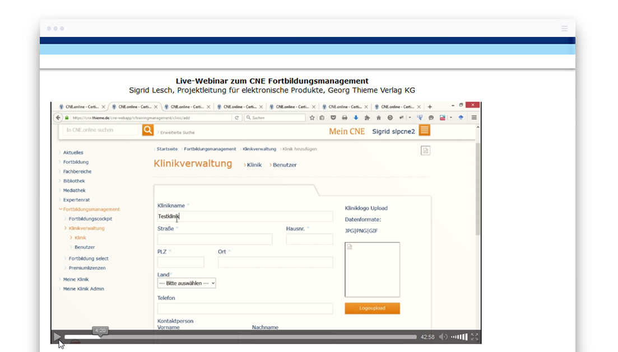Expand the Fortbildung sidebar item
The image size is (618, 352).
click(76, 162)
